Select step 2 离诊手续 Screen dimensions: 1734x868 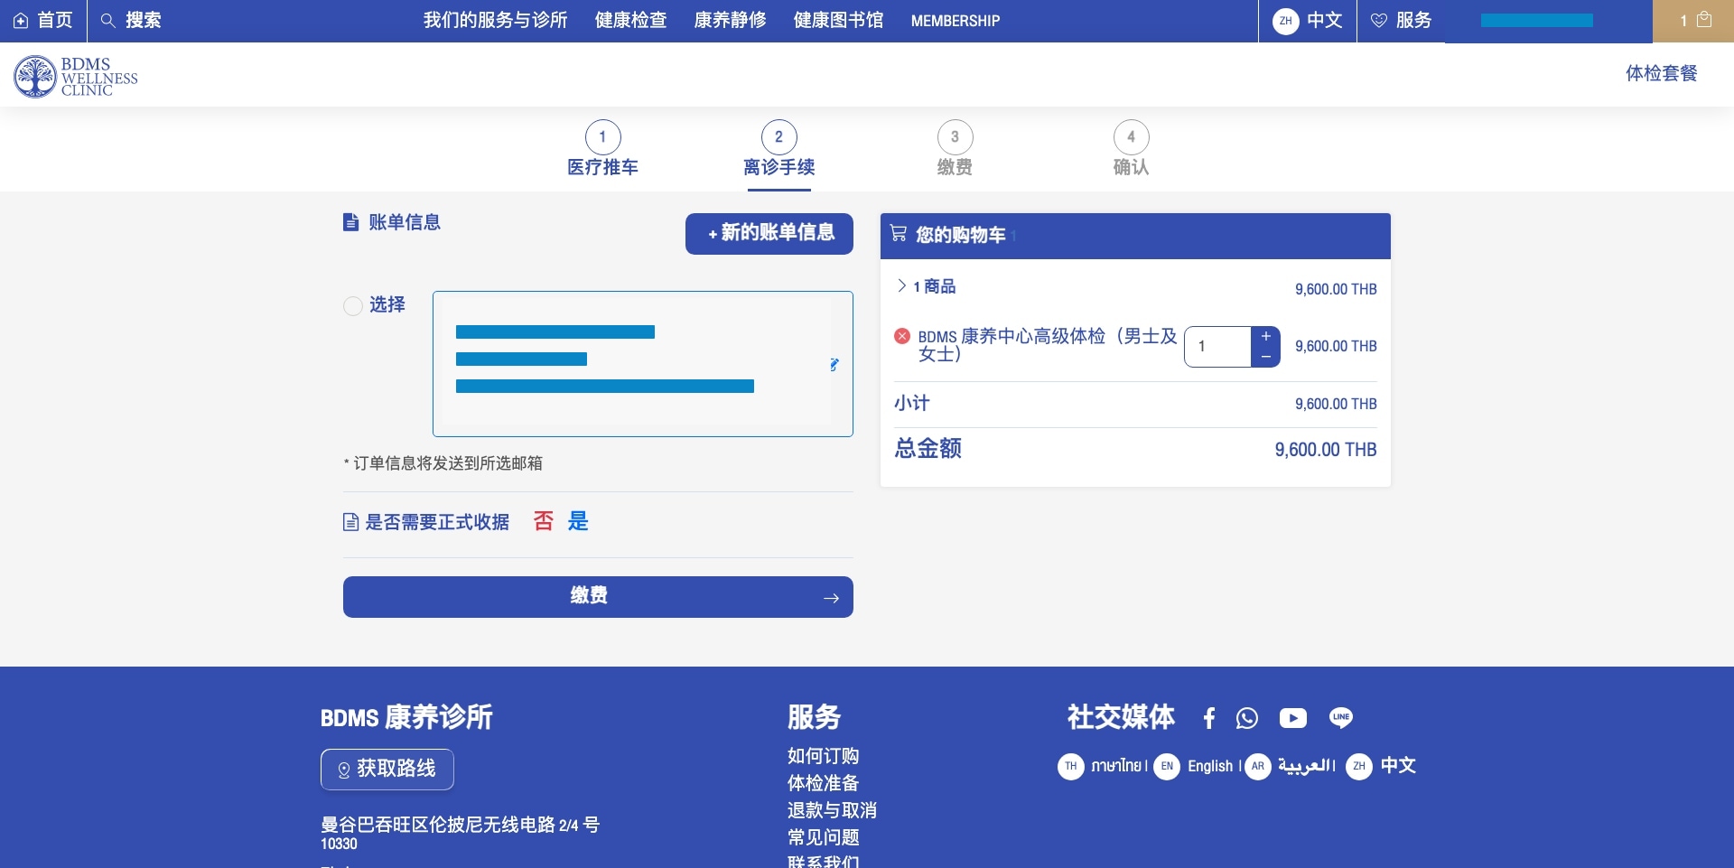(778, 150)
